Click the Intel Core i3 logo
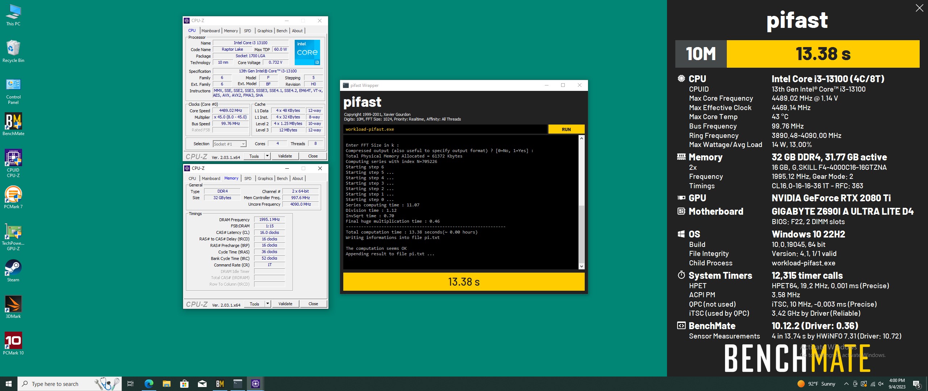Image resolution: width=928 pixels, height=391 pixels. coord(307,52)
